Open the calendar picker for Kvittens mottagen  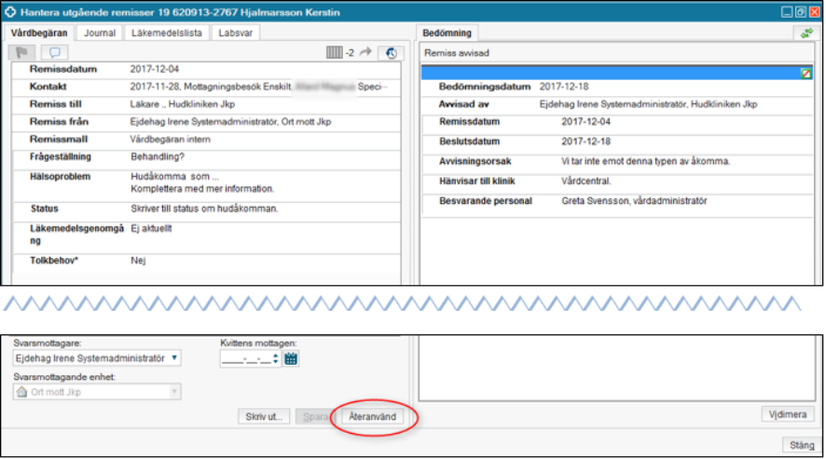[x=290, y=358]
